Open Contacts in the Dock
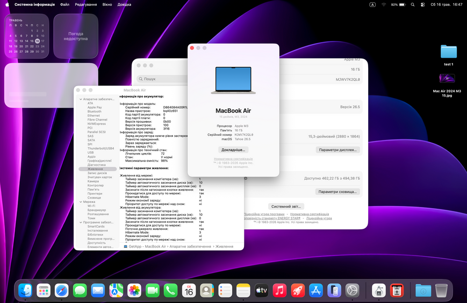The height and width of the screenshot is (303, 467). pyautogui.click(x=207, y=290)
